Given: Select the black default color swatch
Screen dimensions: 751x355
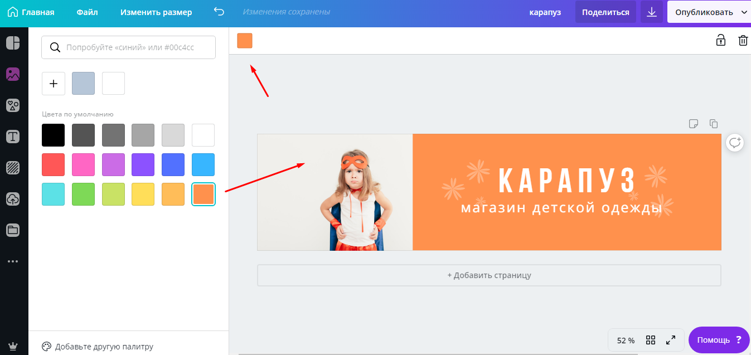Looking at the screenshot, I should pos(54,135).
